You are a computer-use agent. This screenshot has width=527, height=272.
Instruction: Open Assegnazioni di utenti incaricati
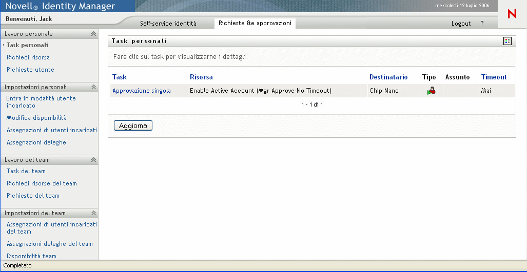click(x=52, y=130)
